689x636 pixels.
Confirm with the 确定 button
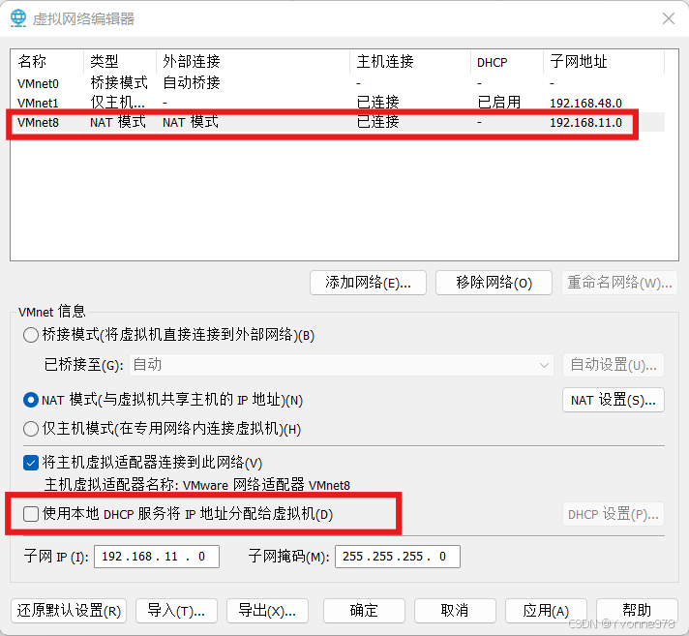tap(364, 611)
